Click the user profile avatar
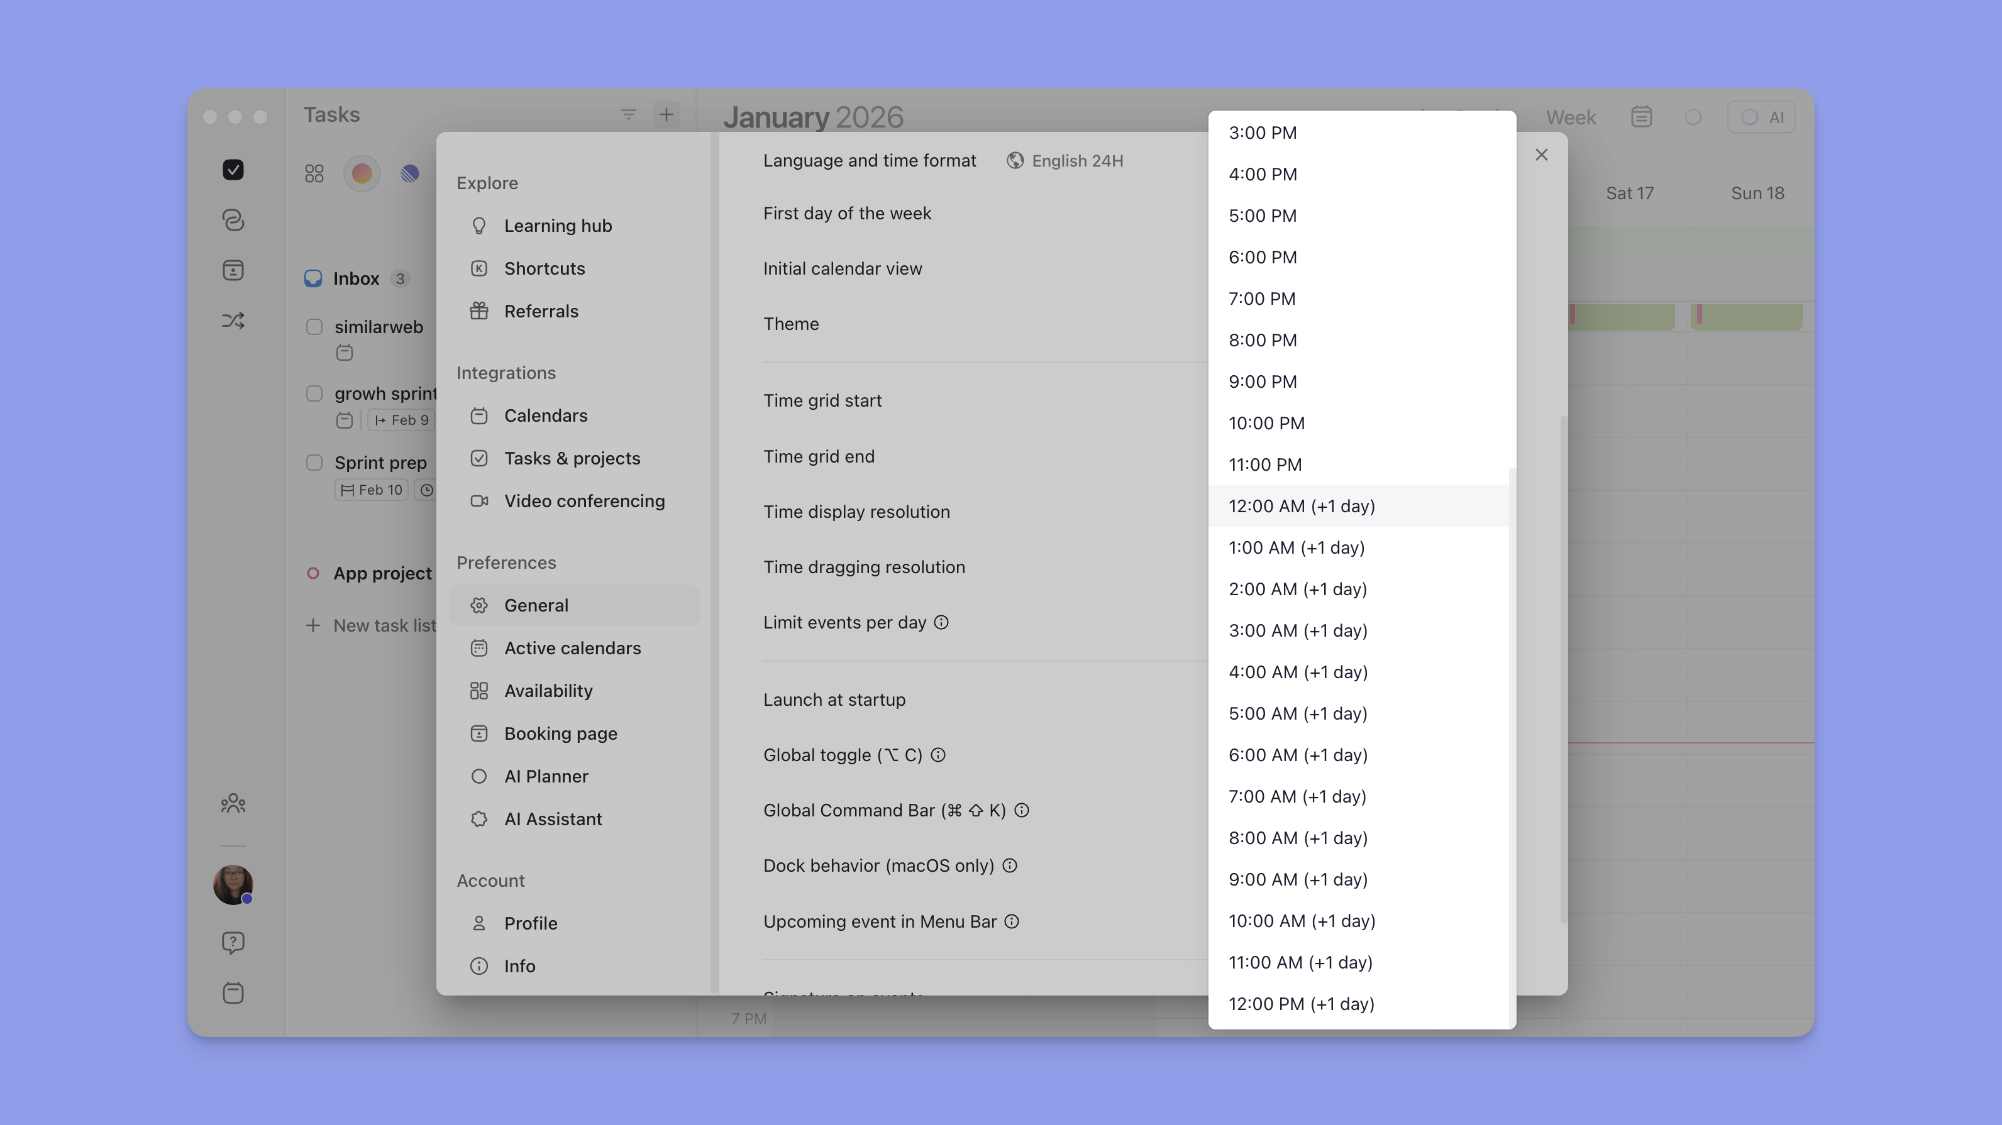 (233, 884)
